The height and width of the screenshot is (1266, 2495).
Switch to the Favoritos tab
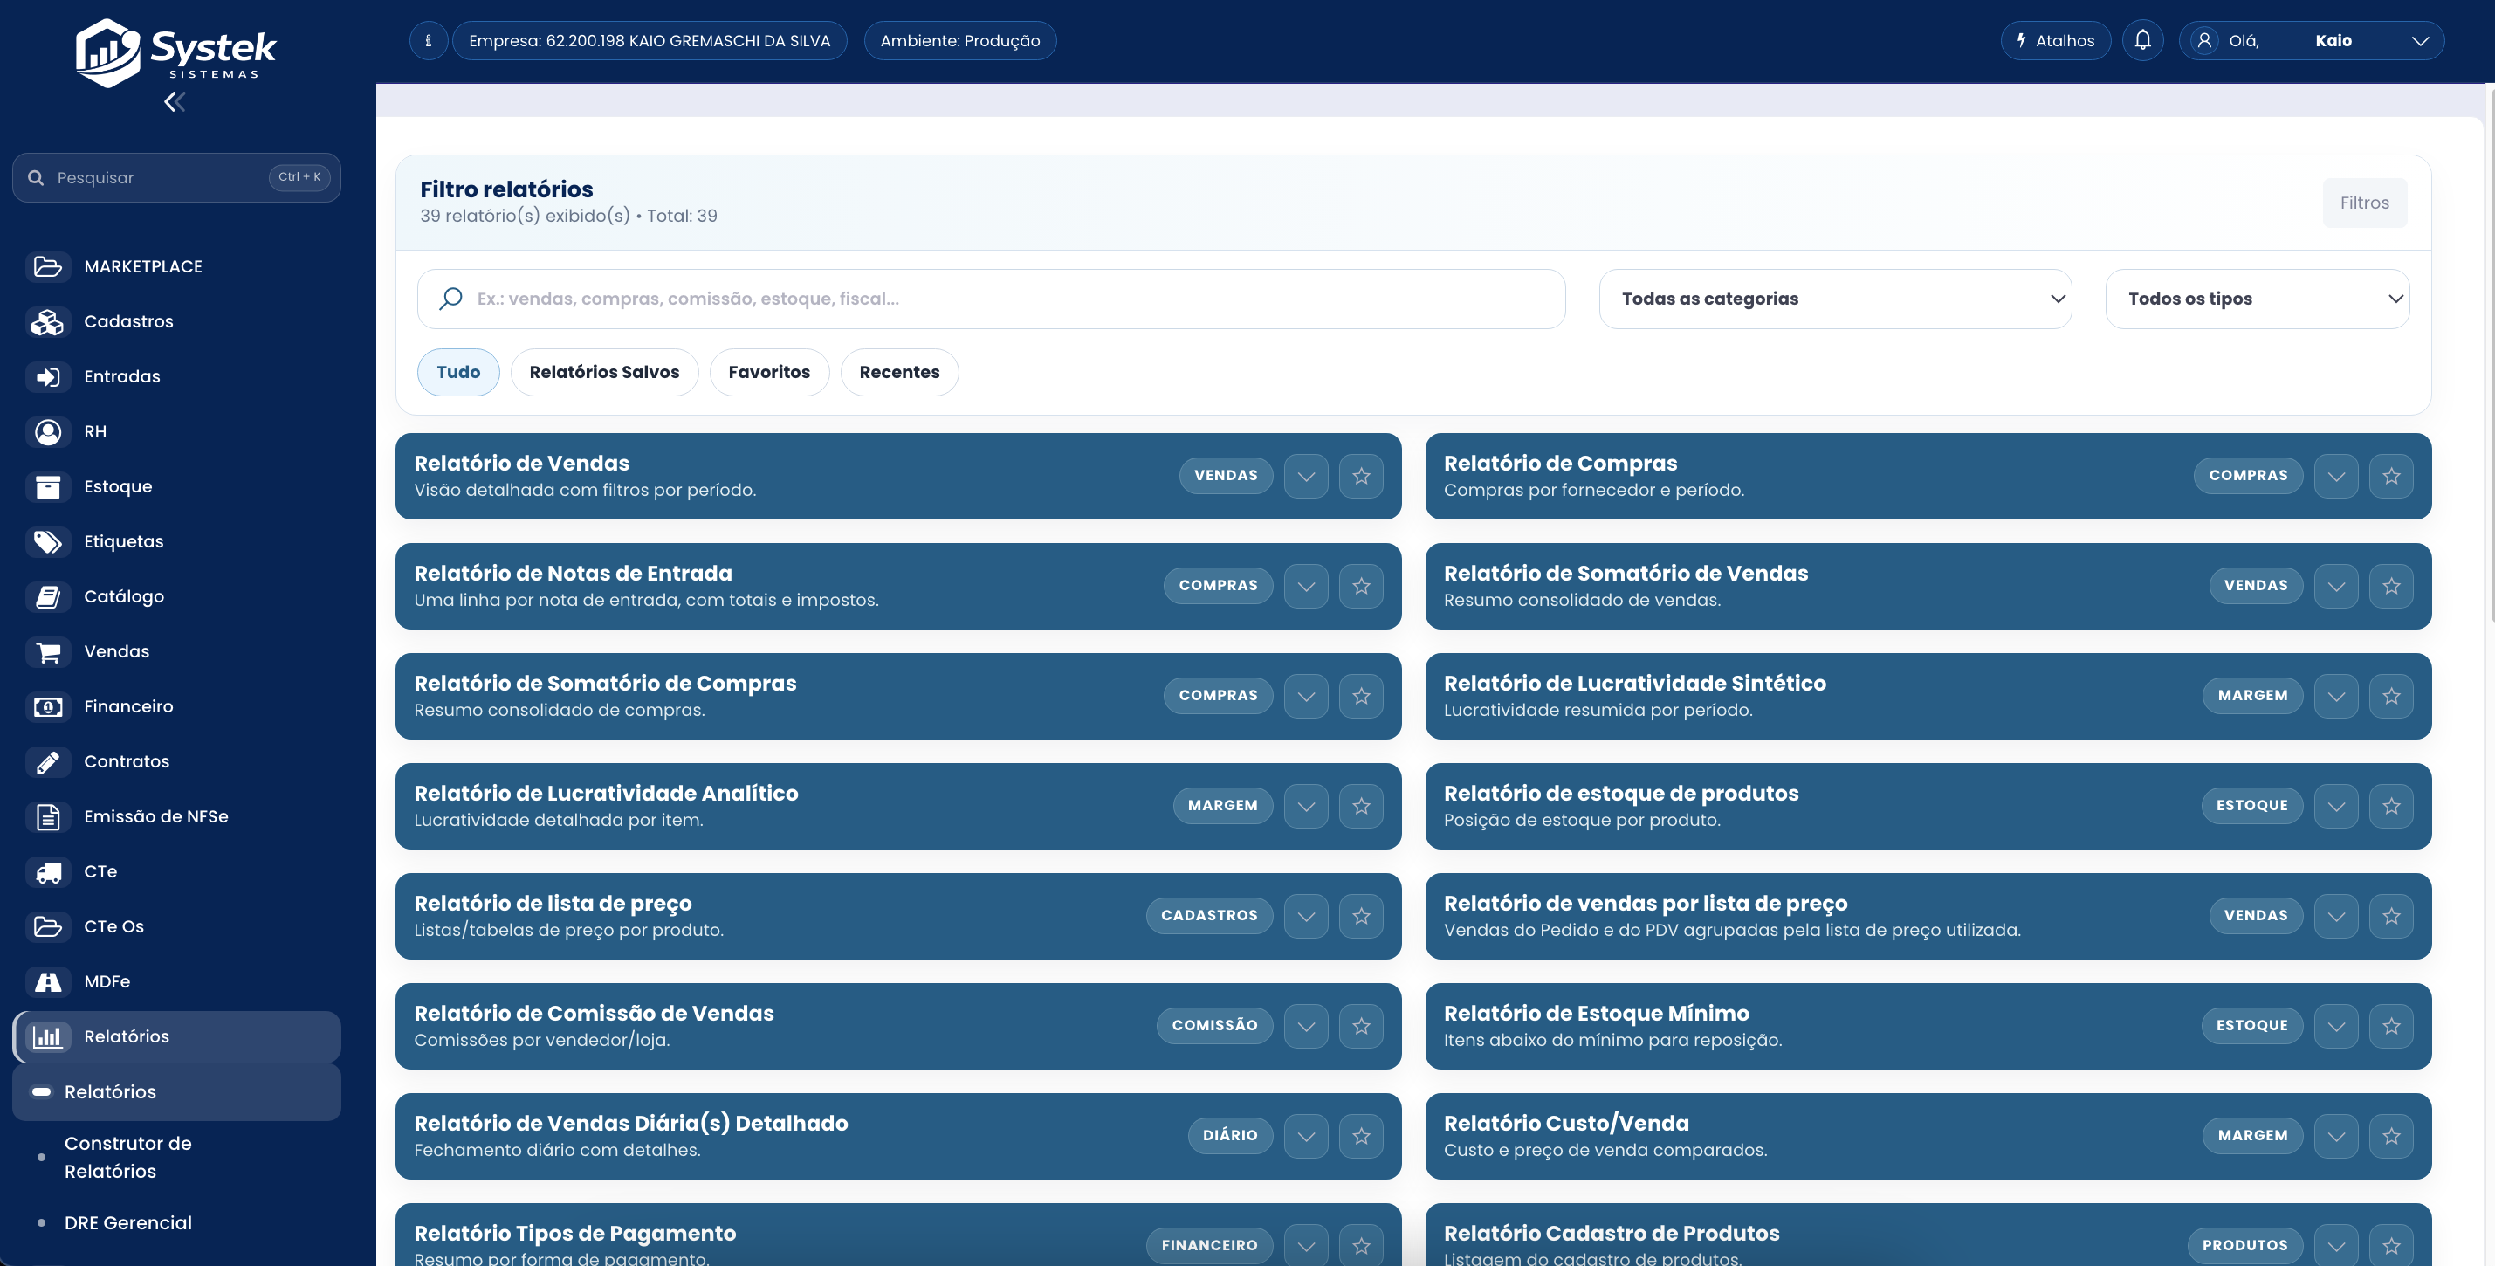pyautogui.click(x=769, y=372)
